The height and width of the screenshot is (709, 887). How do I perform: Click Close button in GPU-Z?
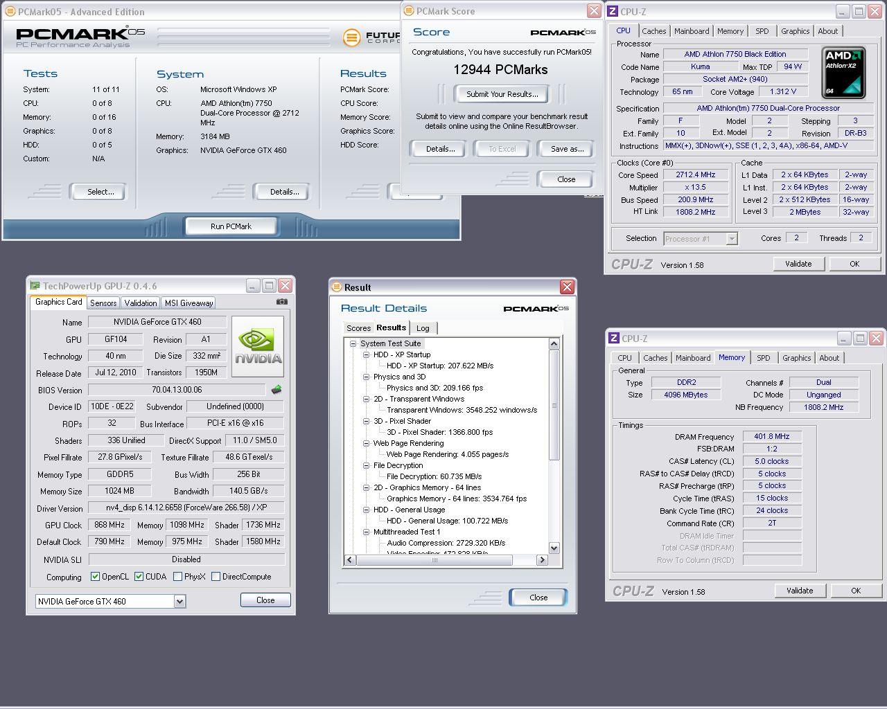(265, 600)
